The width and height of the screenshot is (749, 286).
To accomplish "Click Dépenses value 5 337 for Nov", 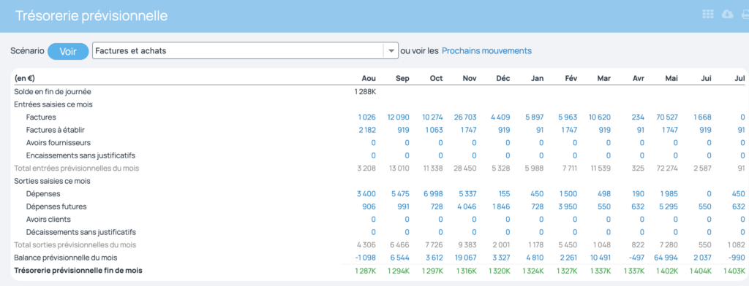I will click(x=467, y=194).
